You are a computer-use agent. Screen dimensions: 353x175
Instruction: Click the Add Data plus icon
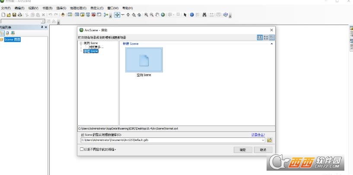(63, 15)
